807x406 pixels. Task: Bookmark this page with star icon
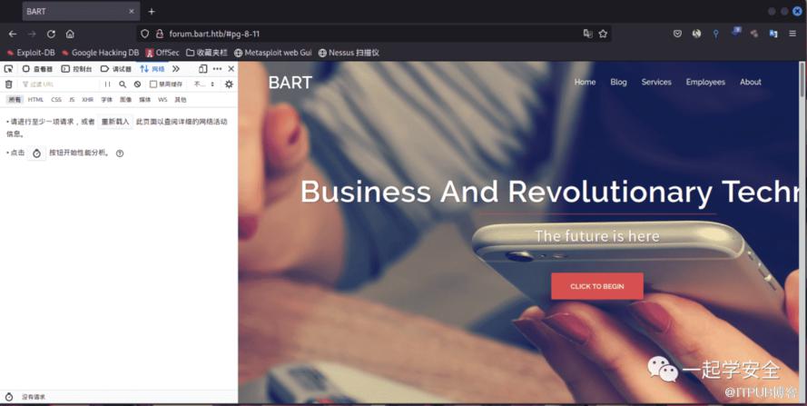(x=603, y=34)
